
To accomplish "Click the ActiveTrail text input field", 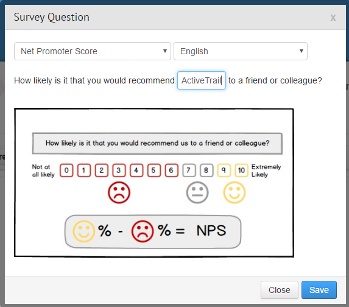I will coord(202,80).
